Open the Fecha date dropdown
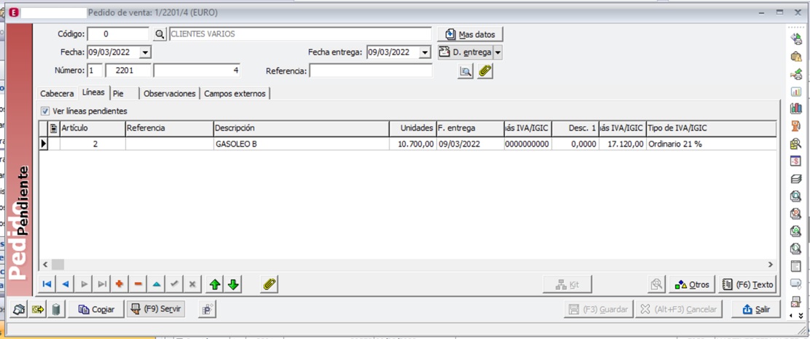 coord(144,52)
